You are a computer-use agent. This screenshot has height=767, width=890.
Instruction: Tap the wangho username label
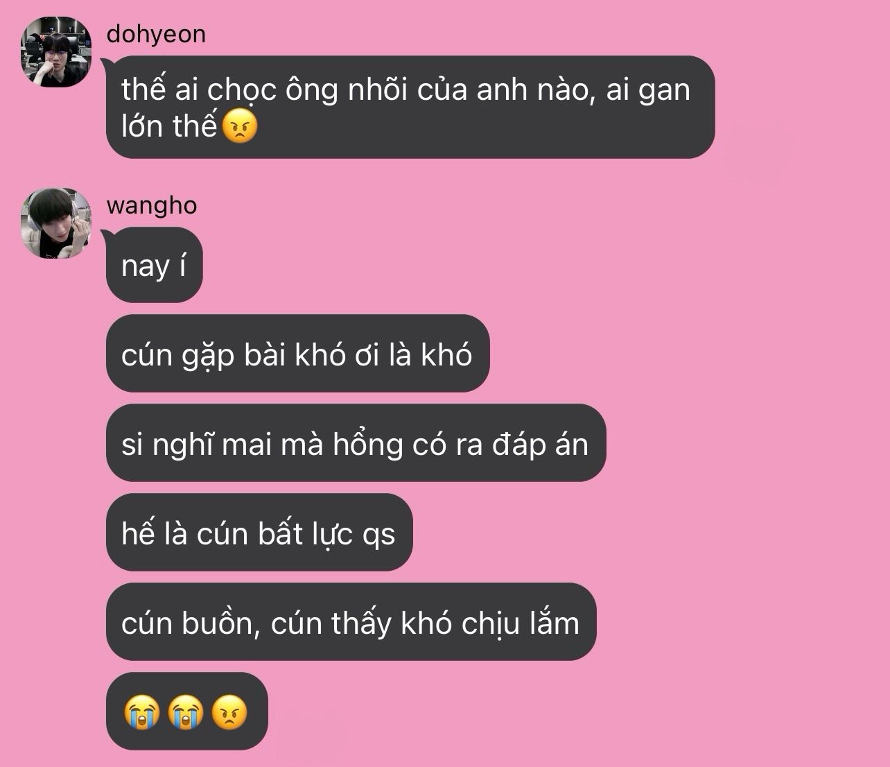pyautogui.click(x=152, y=206)
